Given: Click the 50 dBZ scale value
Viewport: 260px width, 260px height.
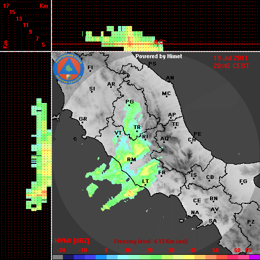Looking at the screenshot, I should 215,250.
